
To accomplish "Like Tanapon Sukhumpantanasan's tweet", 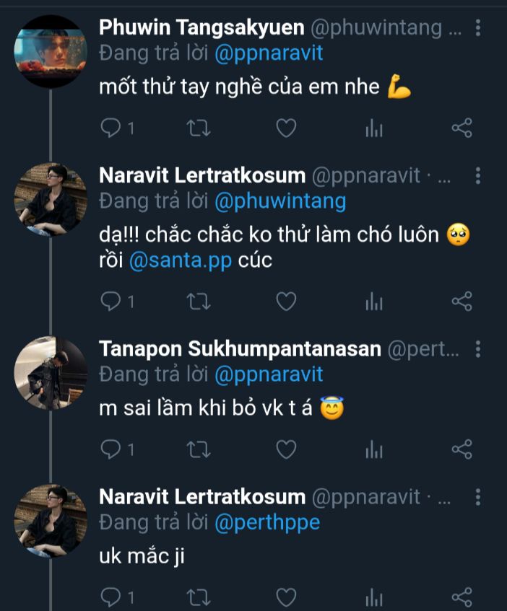I will [x=287, y=449].
